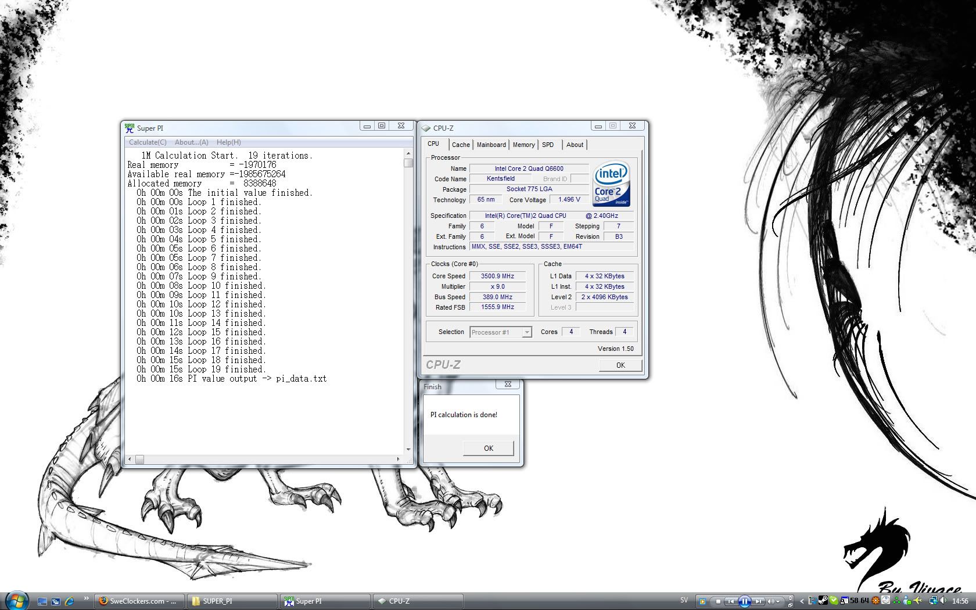This screenshot has height=610, width=976.
Task: Click OK button in CPU-Z window
Action: coord(620,365)
